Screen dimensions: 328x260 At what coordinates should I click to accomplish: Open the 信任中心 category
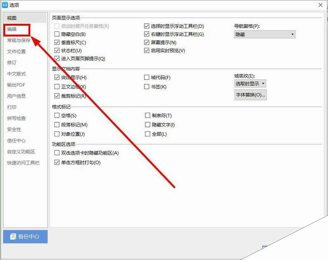tap(16, 140)
